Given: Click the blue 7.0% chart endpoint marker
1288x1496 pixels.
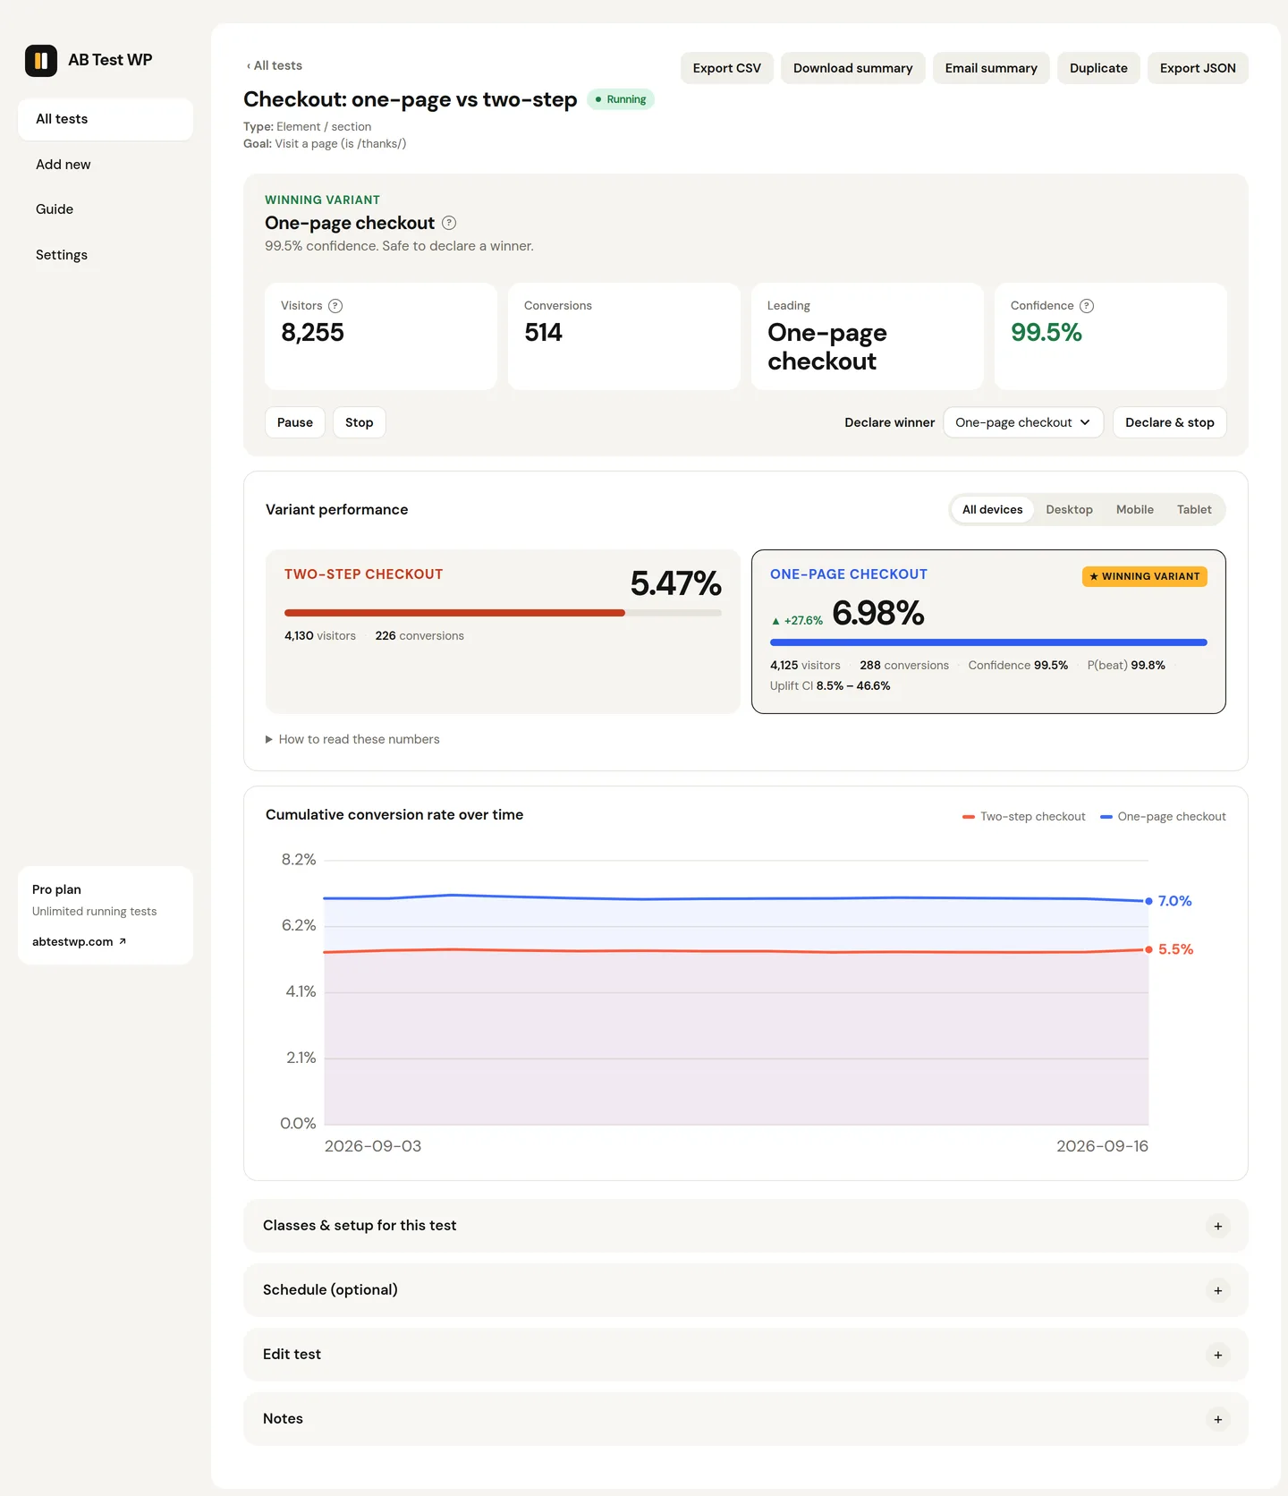Looking at the screenshot, I should 1149,901.
